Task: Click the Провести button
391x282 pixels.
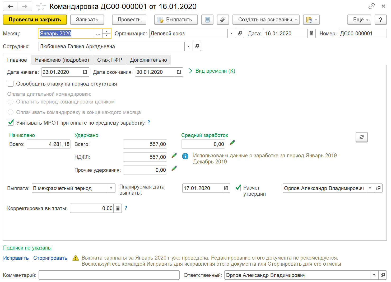Action: pos(129,20)
